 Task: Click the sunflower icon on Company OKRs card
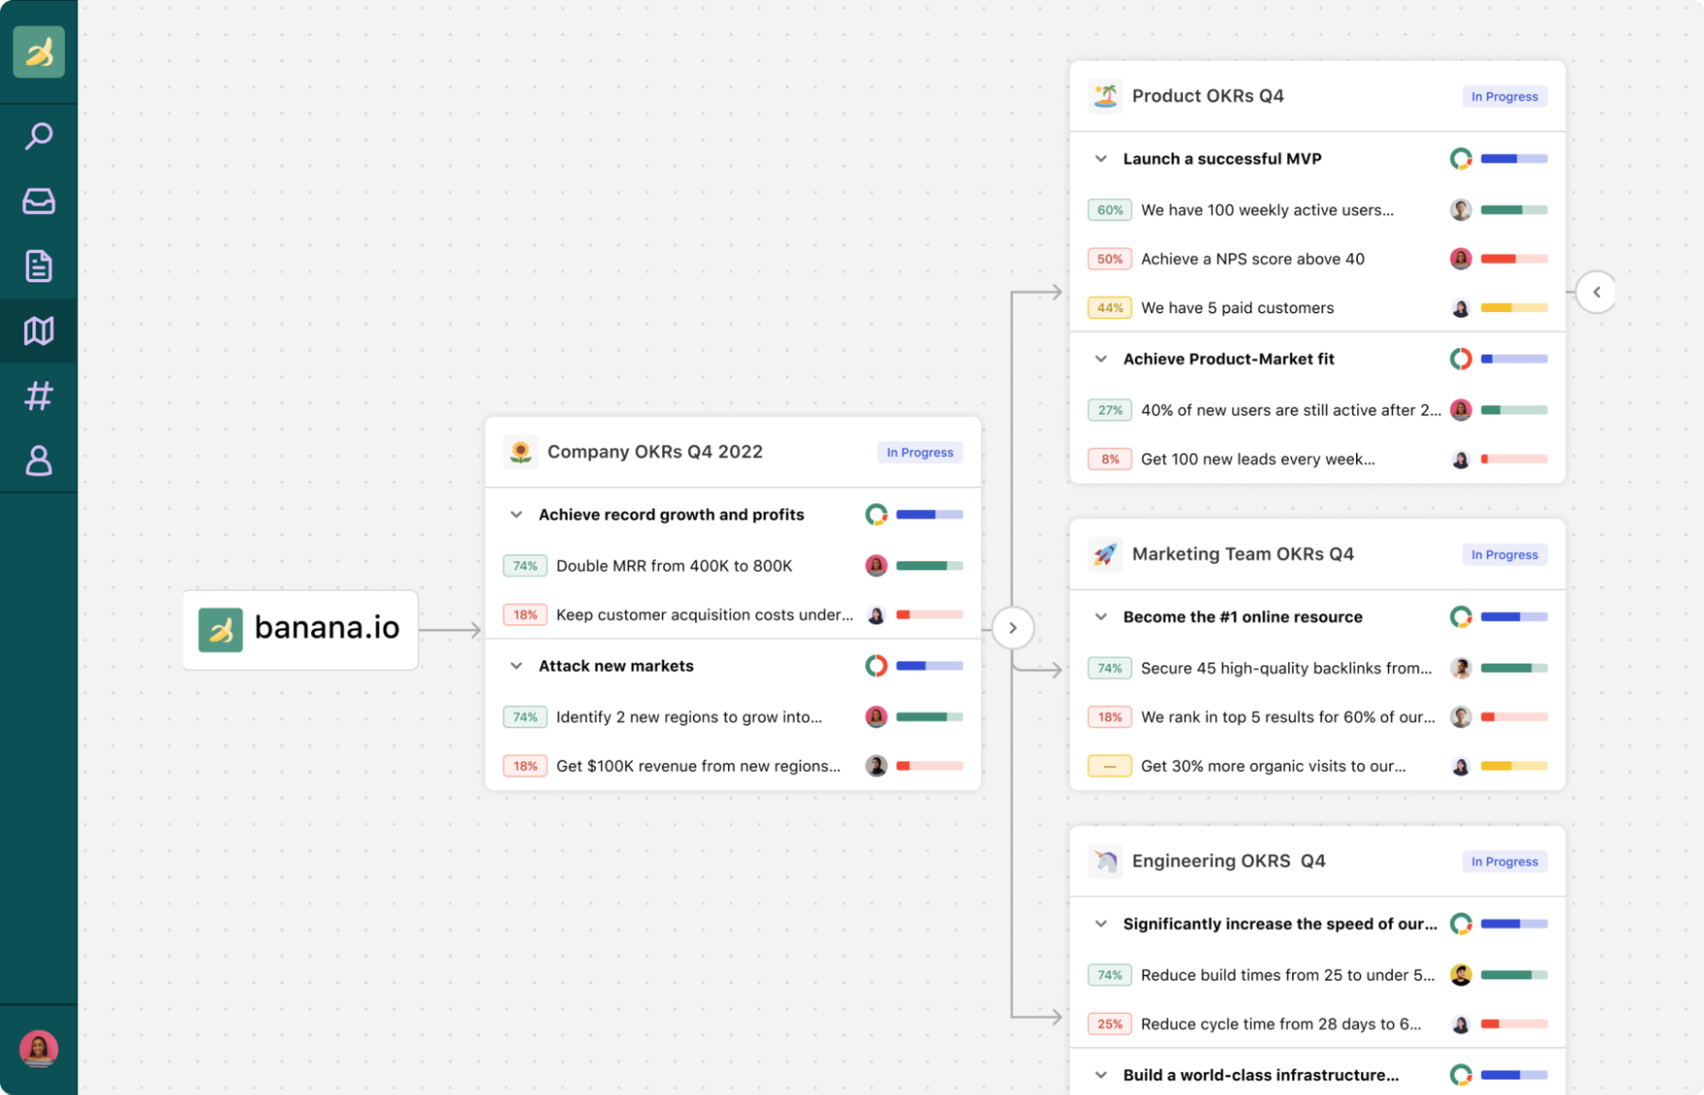(x=520, y=452)
